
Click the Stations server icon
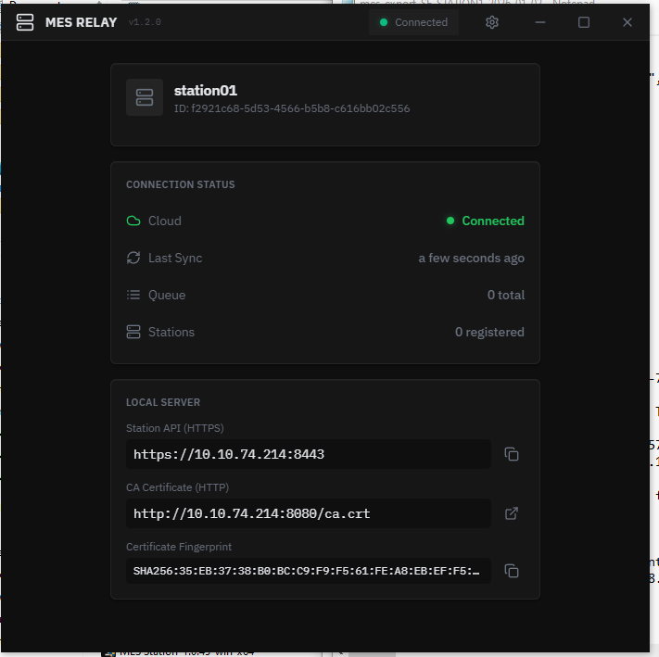(x=133, y=332)
